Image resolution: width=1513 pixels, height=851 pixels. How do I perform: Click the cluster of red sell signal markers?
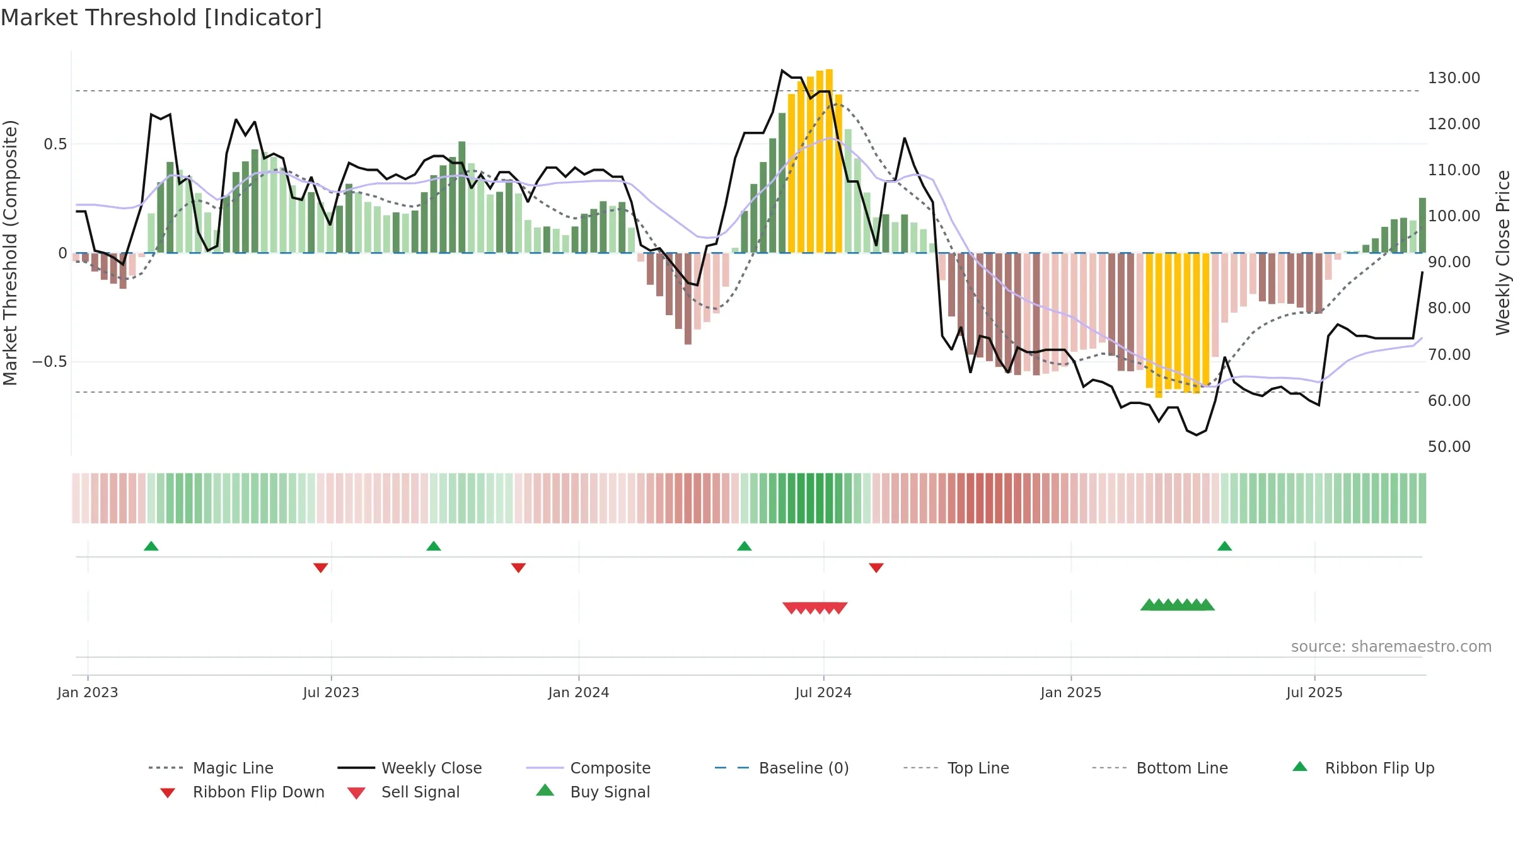(x=815, y=608)
